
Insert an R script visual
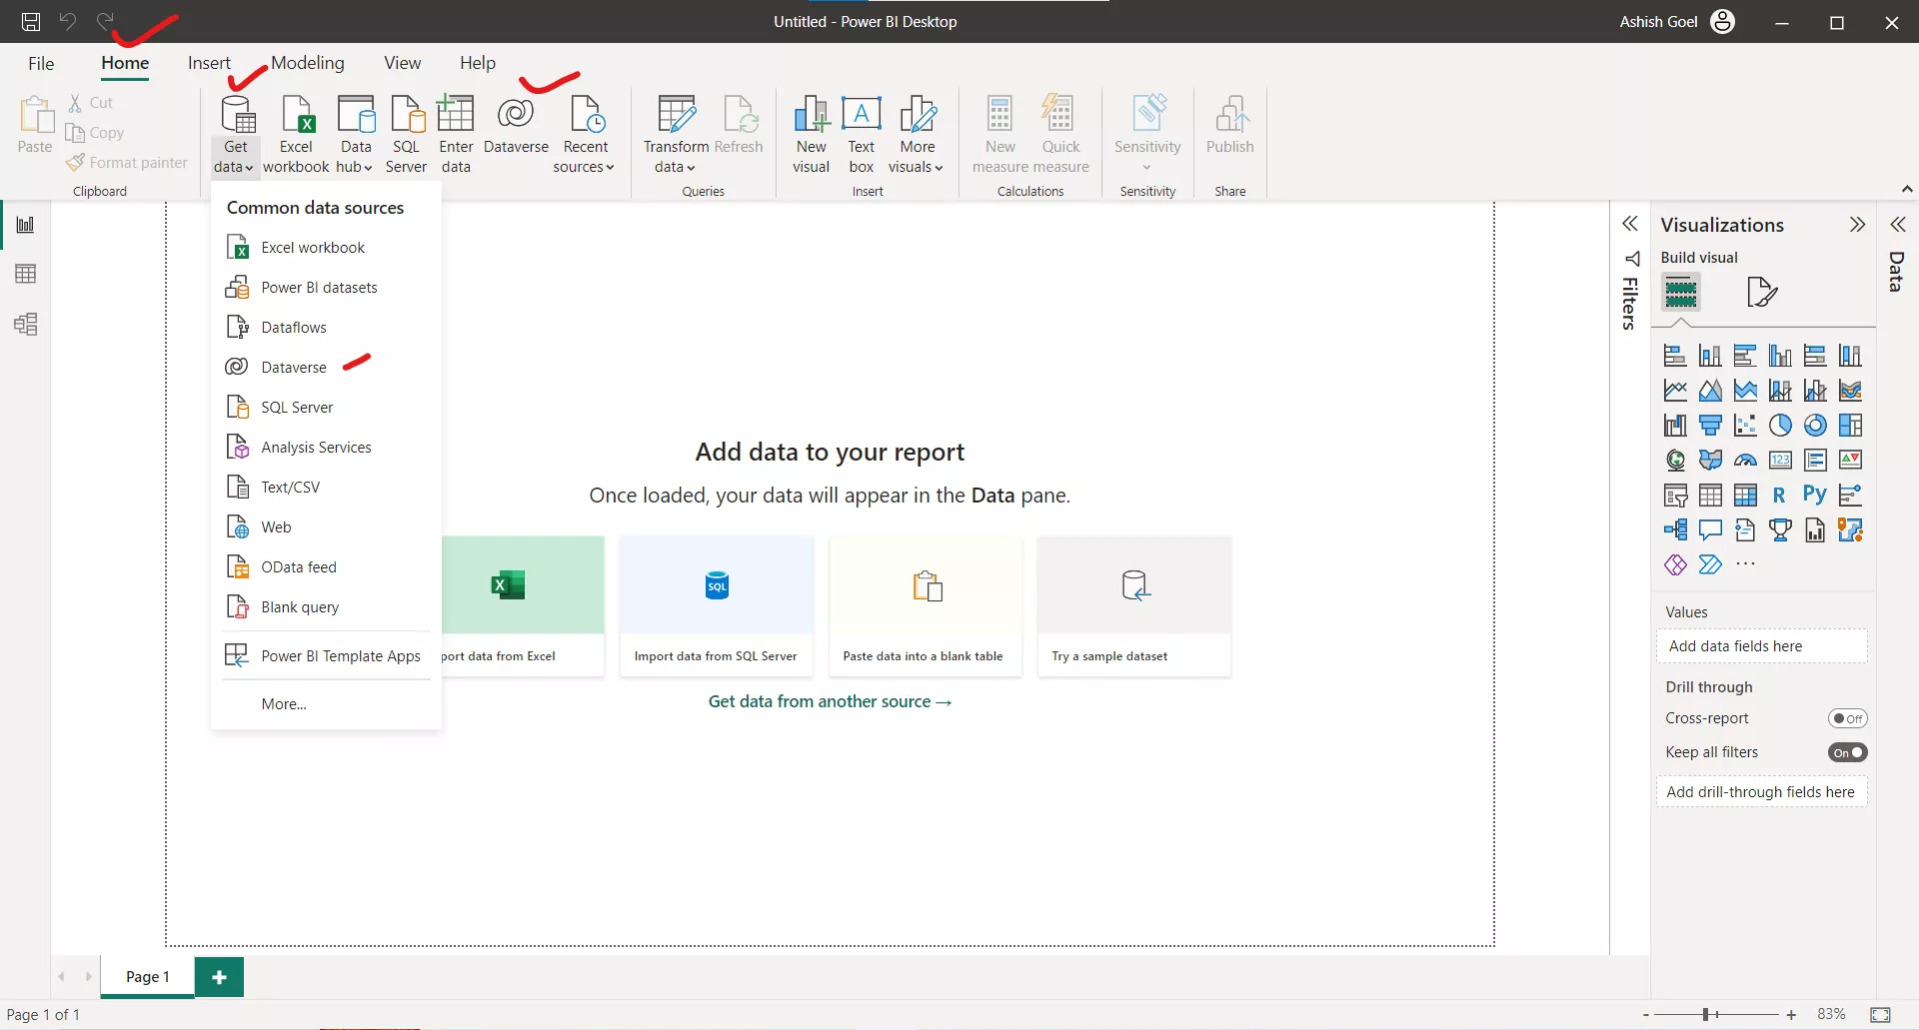coord(1779,494)
